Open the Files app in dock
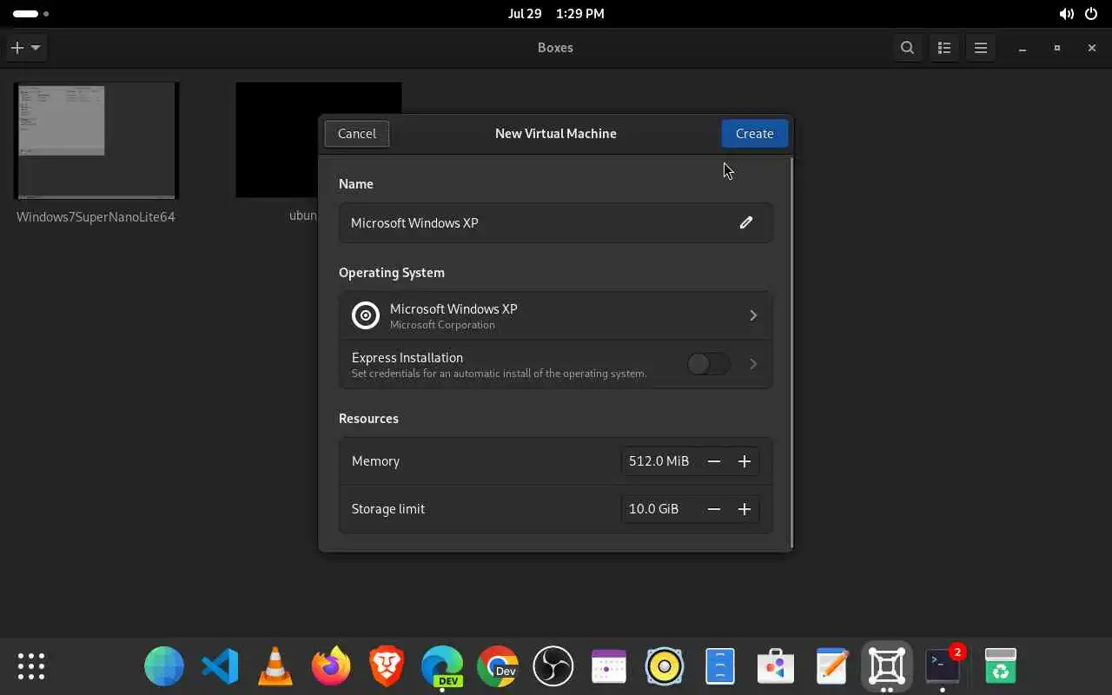Screen dimensions: 1112x695 point(720,666)
